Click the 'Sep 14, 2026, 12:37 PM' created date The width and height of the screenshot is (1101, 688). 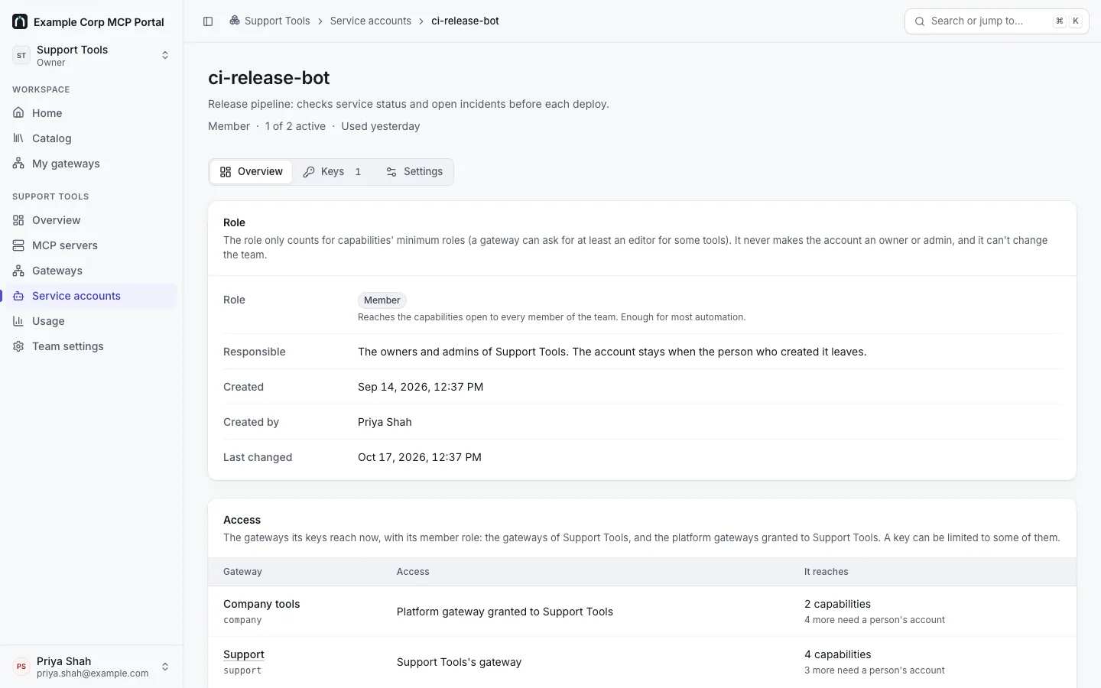point(421,387)
